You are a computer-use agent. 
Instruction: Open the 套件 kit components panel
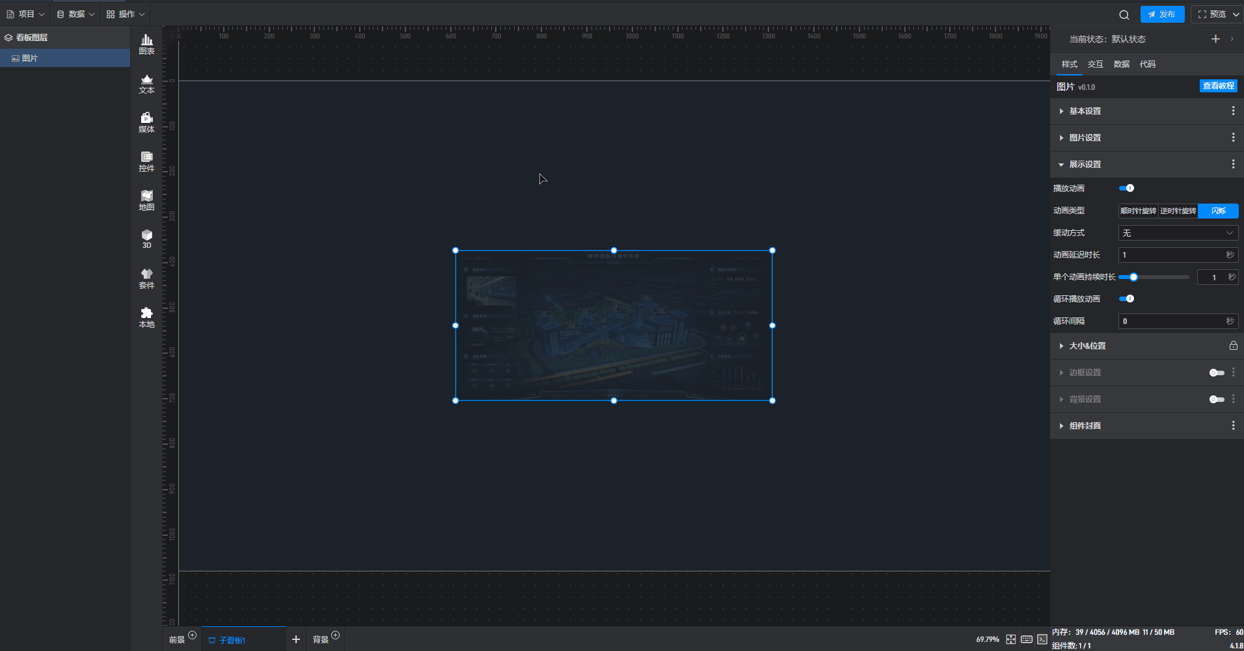[x=146, y=278]
